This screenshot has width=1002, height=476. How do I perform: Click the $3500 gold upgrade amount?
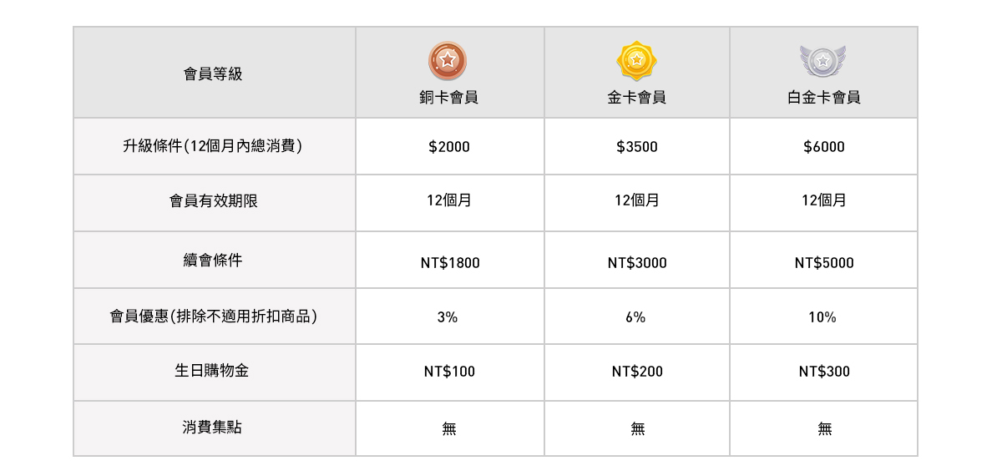click(x=637, y=147)
